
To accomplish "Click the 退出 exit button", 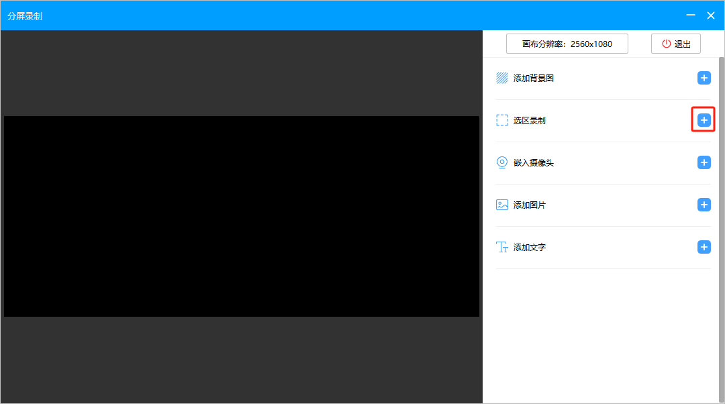I will coord(676,44).
